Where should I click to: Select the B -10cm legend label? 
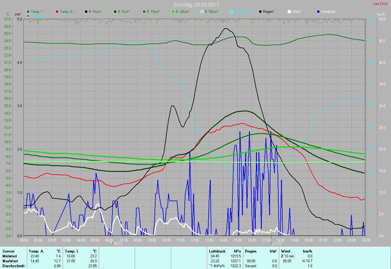coord(153,12)
